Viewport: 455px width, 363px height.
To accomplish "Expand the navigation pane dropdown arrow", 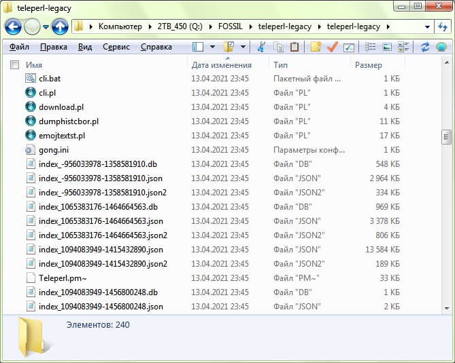I will point(212,47).
